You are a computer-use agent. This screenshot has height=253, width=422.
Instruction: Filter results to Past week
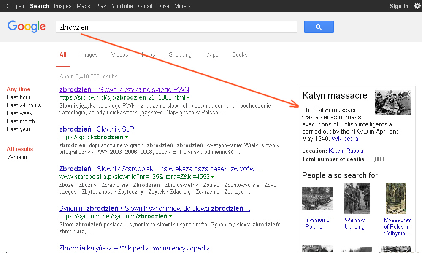[x=19, y=113]
